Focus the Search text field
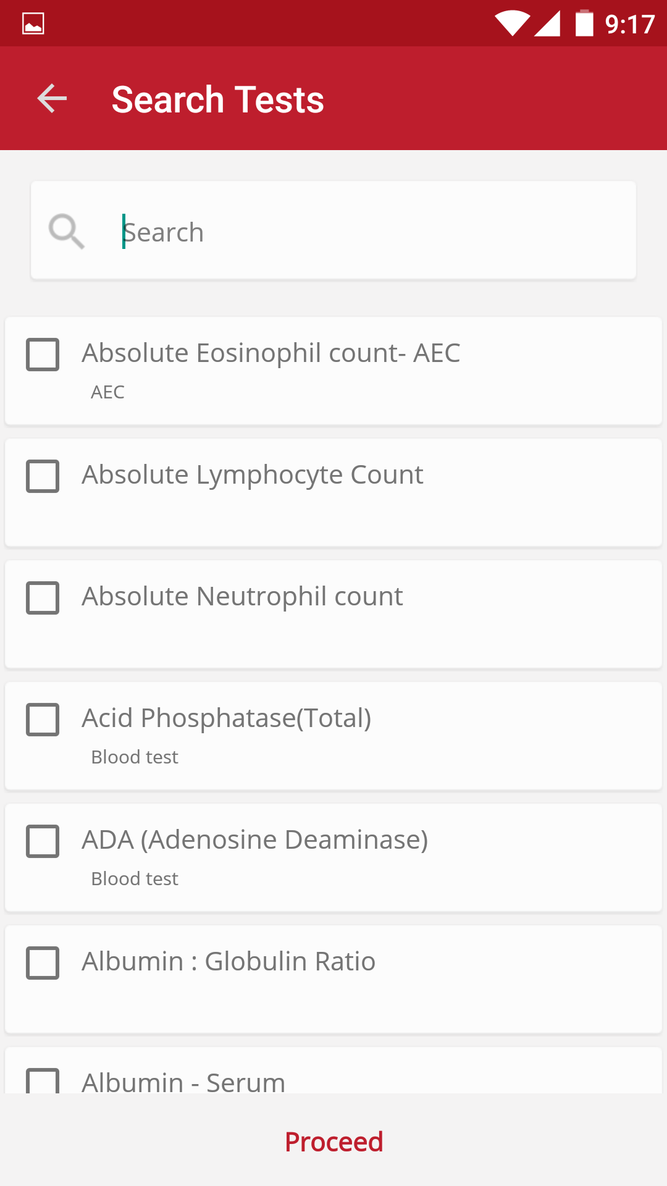This screenshot has width=667, height=1186. pos(371,232)
